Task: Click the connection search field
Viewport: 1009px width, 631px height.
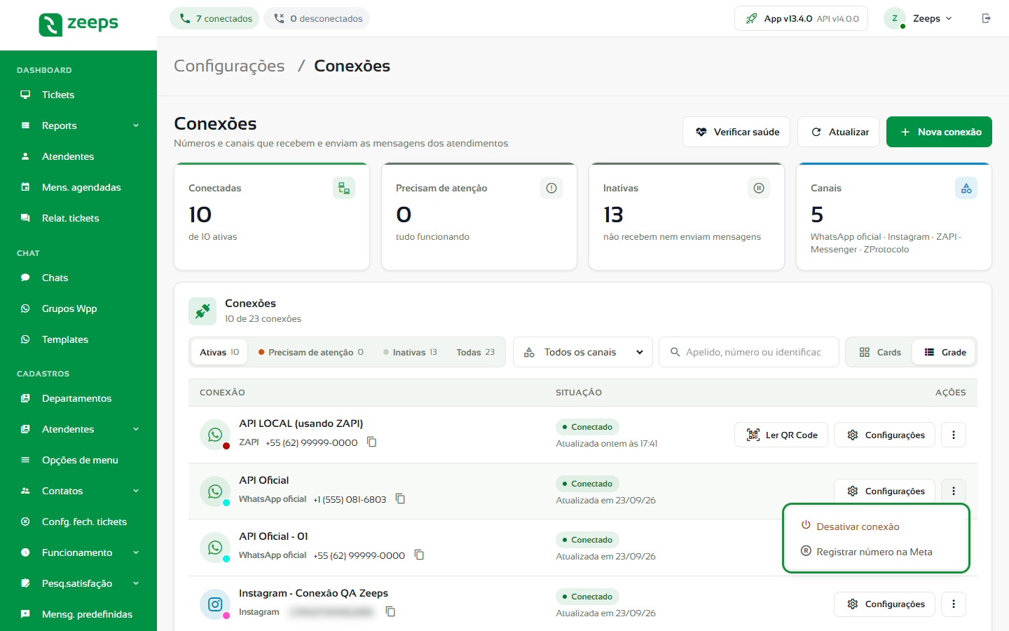Action: pos(749,352)
